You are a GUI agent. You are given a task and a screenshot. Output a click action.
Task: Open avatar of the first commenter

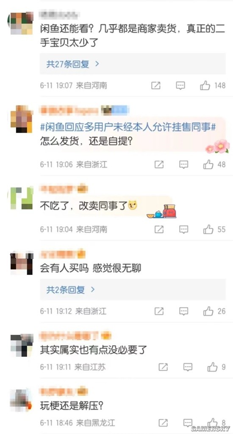tap(21, 23)
